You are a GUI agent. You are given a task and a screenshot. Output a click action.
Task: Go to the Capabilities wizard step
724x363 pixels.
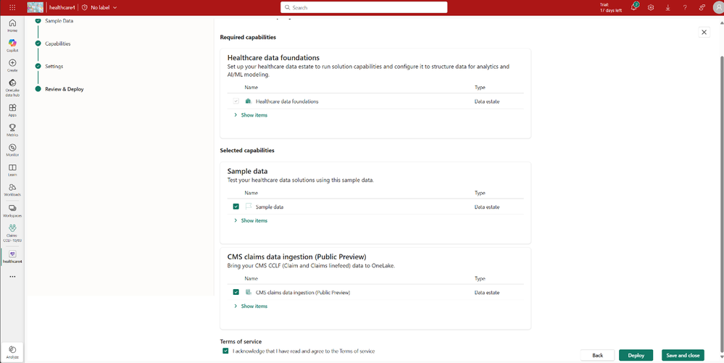coord(58,43)
